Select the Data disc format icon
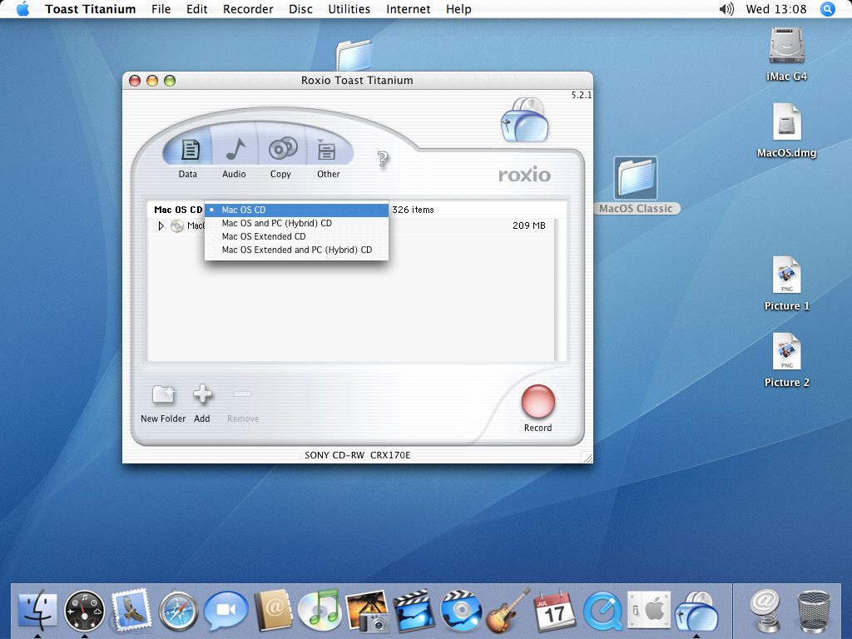852x639 pixels. pyautogui.click(x=190, y=150)
